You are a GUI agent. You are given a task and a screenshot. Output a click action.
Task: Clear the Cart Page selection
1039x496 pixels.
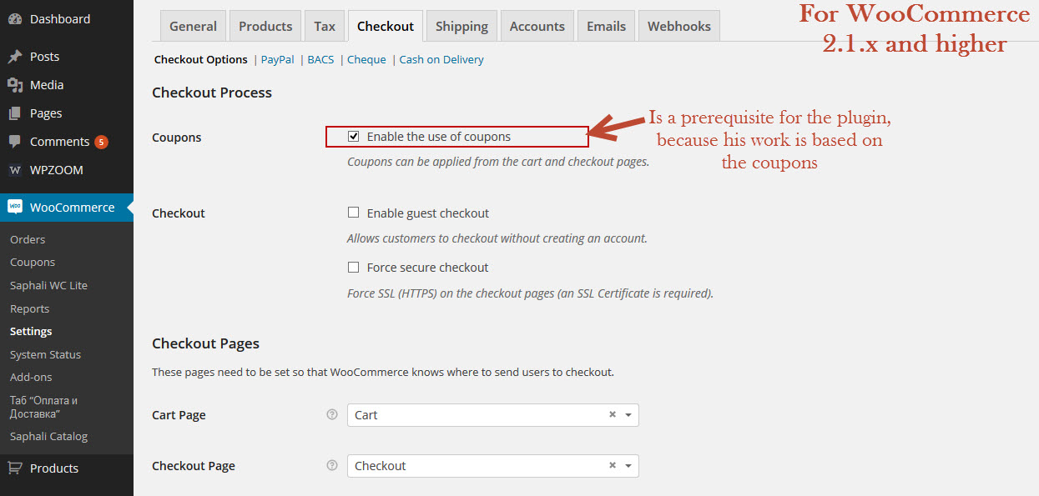coord(613,414)
